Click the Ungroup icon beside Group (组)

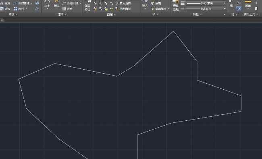(x=239, y=3)
